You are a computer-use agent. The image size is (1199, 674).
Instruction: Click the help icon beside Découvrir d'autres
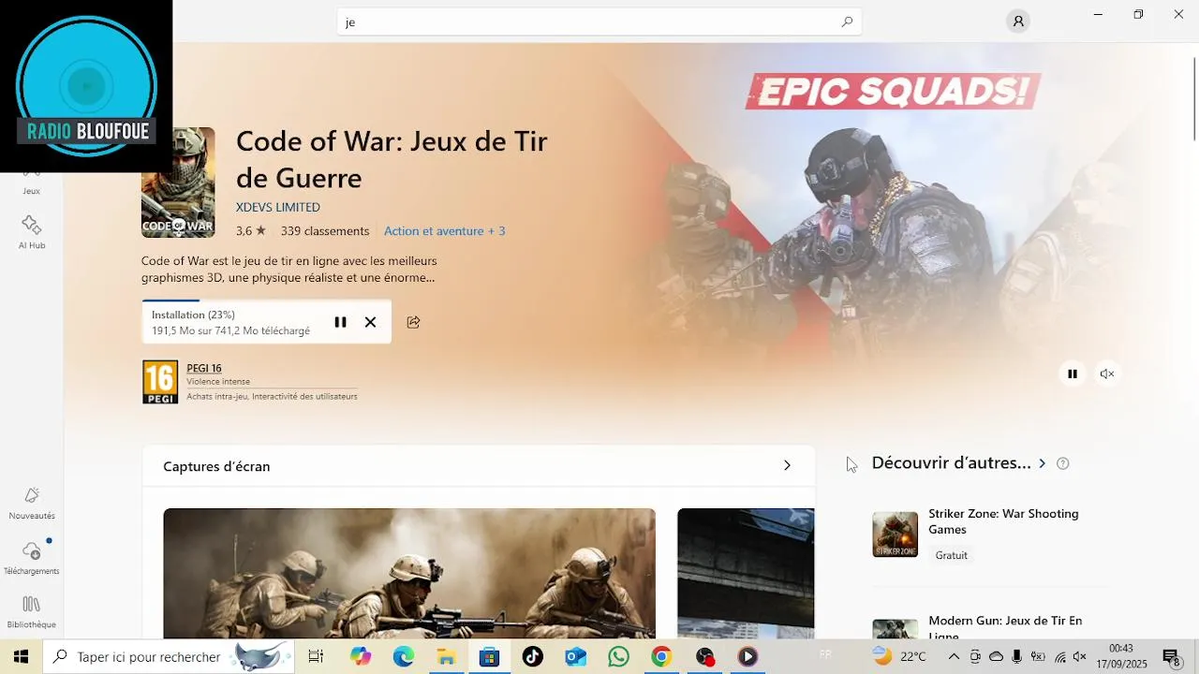point(1063,463)
